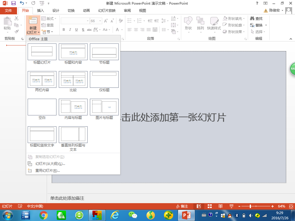
Task: Click the Reset slide icon
Action: click(x=48, y=25)
